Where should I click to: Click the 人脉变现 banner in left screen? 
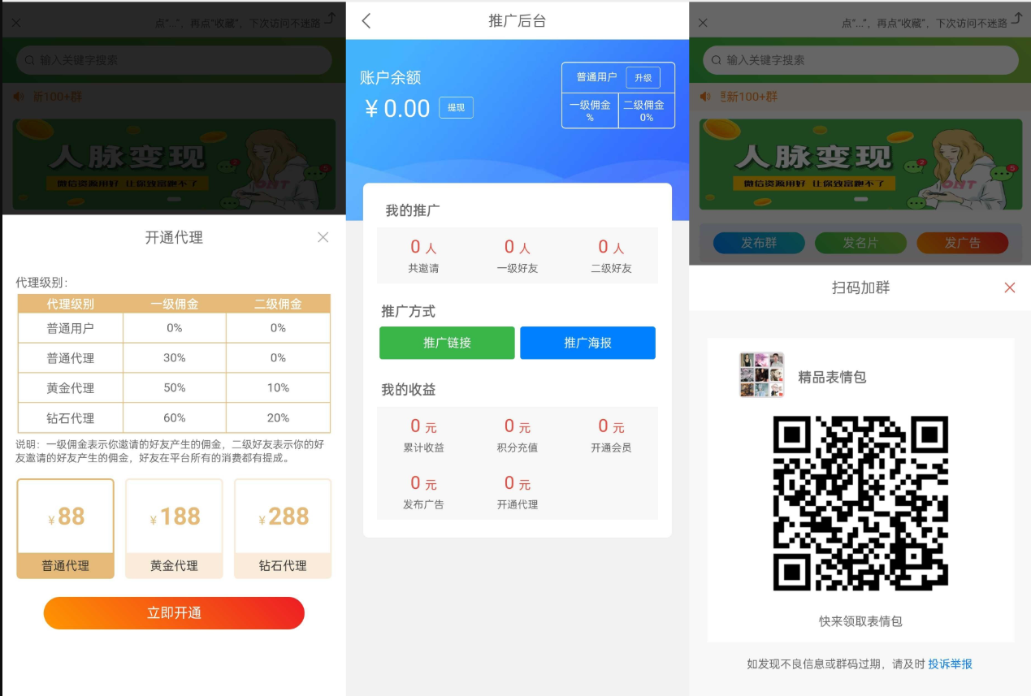[174, 165]
